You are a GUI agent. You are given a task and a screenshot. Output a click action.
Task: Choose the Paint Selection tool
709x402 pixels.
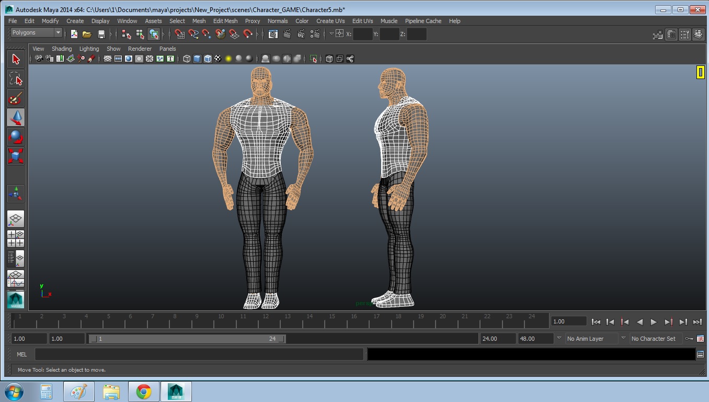pos(16,98)
